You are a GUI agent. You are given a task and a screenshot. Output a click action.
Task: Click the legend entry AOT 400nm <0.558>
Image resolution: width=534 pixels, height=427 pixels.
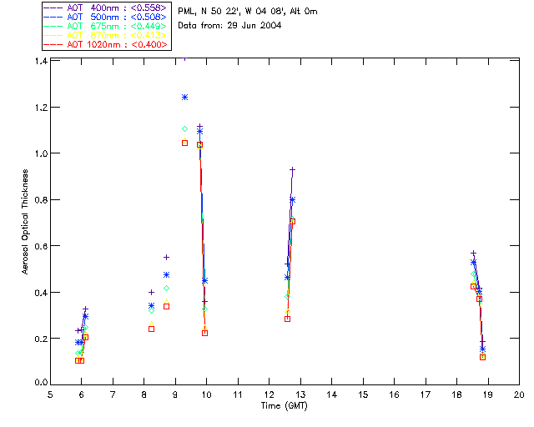[106, 8]
